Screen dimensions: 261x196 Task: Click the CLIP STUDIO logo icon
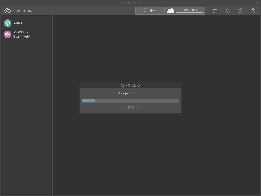click(7, 11)
